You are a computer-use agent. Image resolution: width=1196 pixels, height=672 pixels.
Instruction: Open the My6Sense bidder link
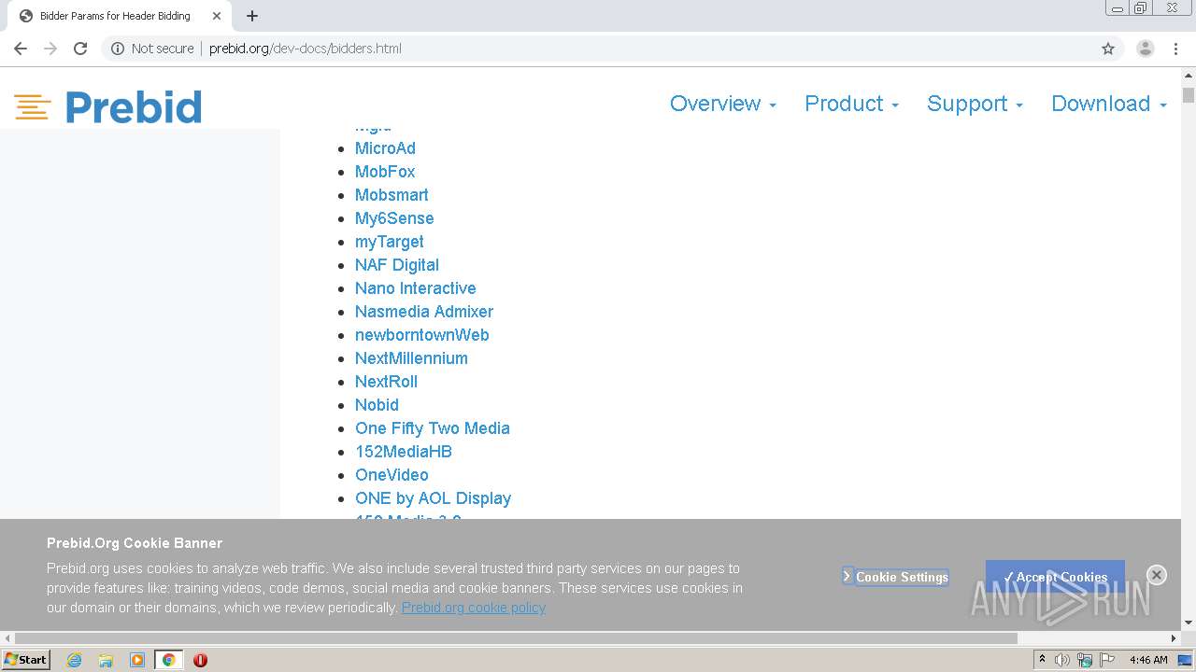click(394, 218)
